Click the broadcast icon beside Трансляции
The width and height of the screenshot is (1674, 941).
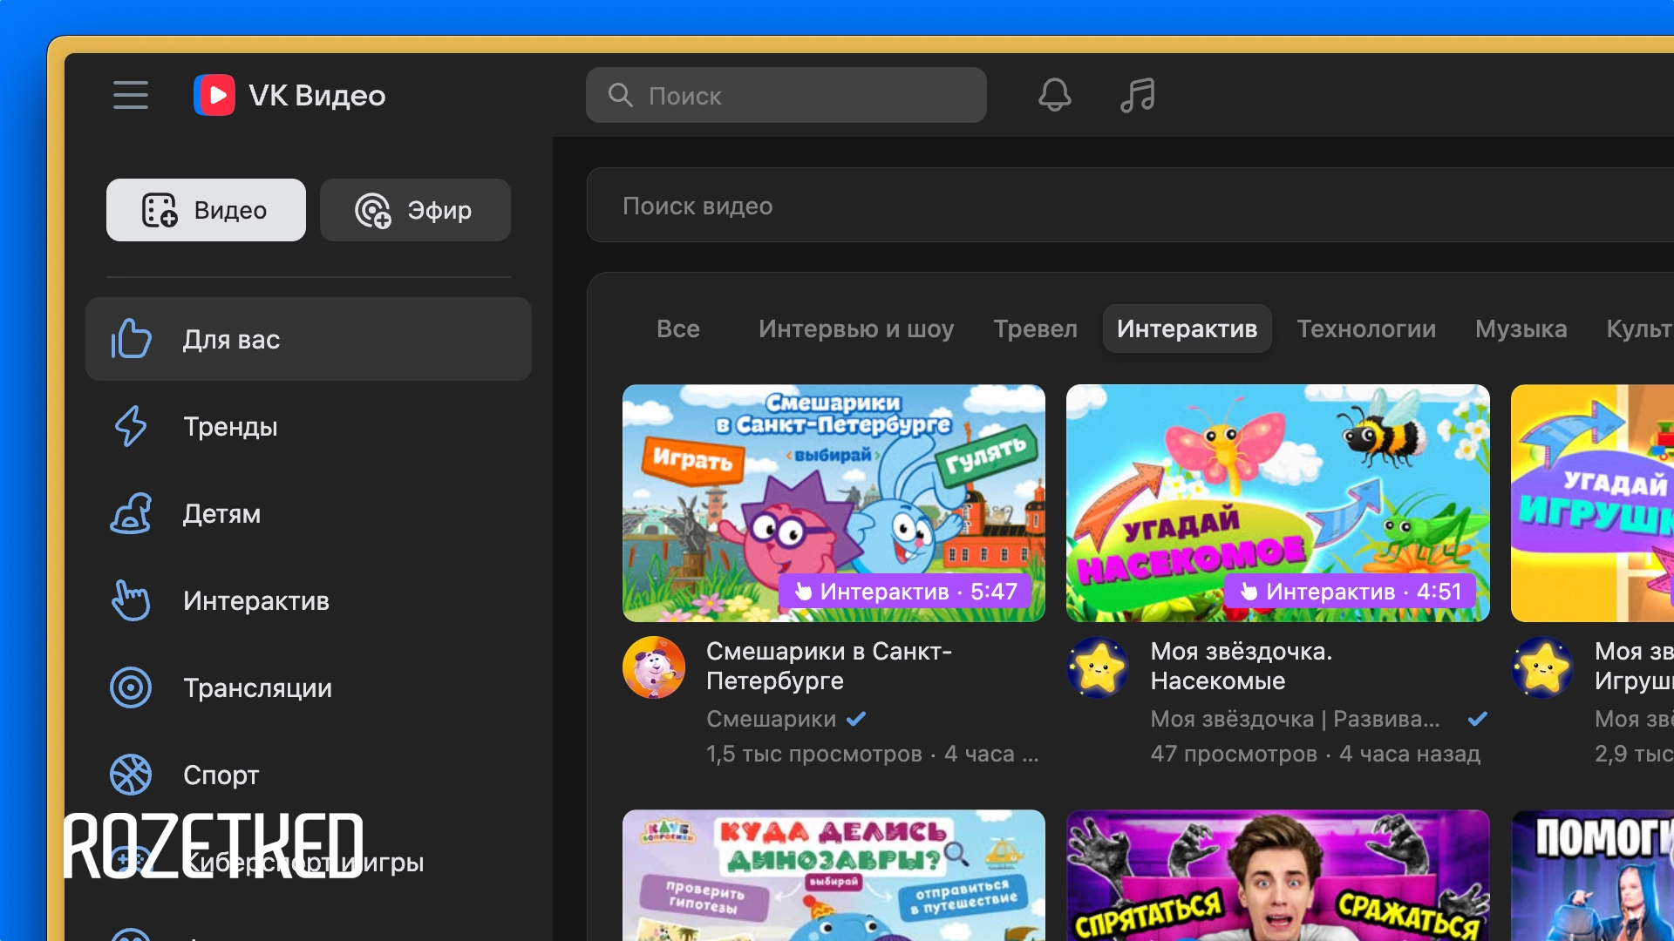click(x=131, y=687)
